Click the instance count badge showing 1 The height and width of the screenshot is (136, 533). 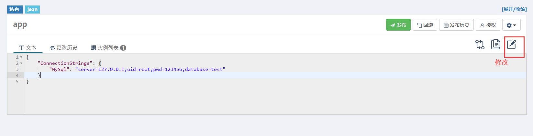click(x=123, y=48)
